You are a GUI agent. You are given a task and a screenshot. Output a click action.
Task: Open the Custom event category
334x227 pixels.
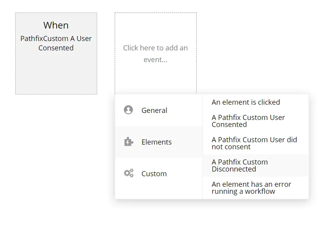[159, 173]
